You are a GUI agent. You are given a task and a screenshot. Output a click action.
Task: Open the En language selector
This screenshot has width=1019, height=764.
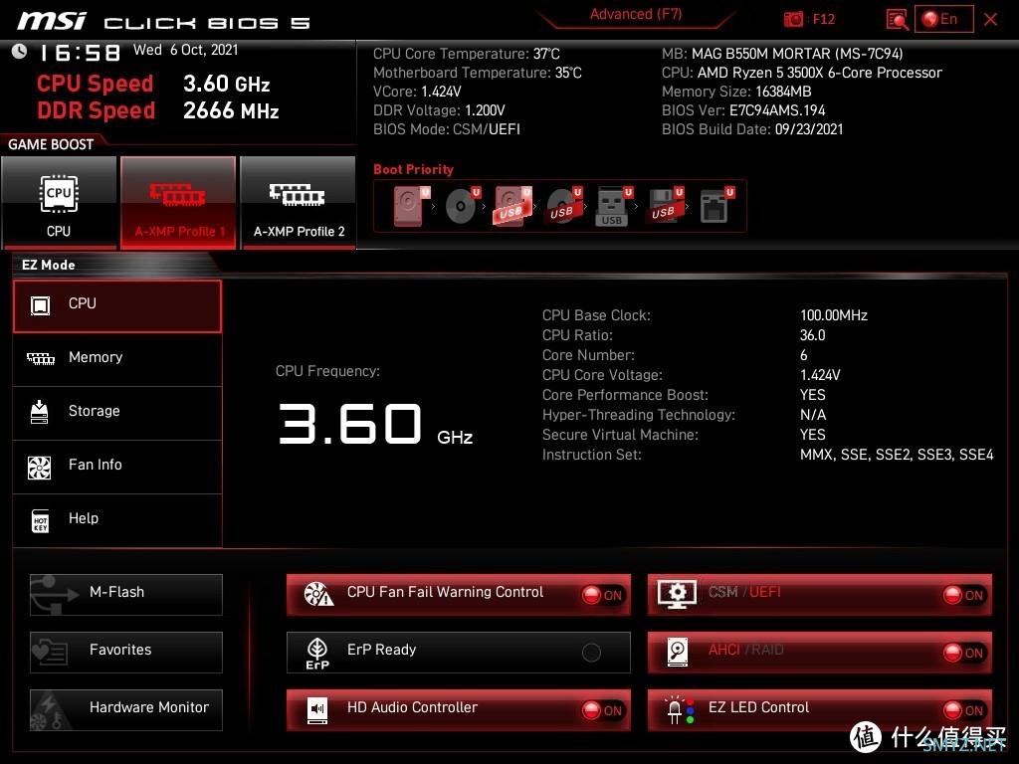943,19
